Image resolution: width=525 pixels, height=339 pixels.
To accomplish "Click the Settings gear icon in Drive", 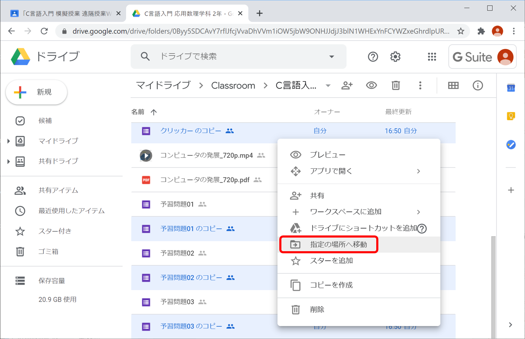I will [395, 57].
